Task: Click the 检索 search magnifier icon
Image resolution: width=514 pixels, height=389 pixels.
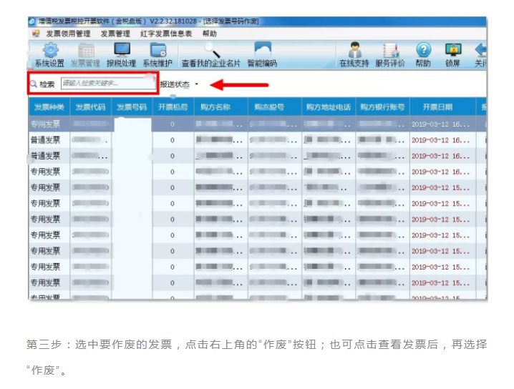Action: 33,84
